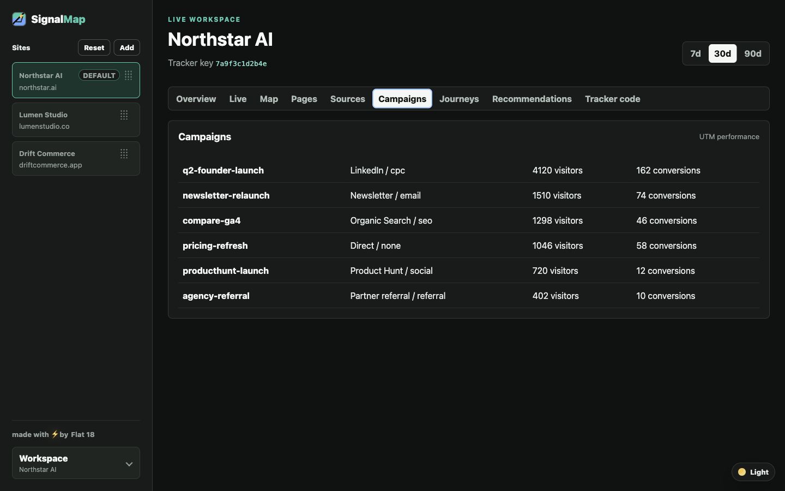The image size is (785, 491).
Task: Click the 1046 visitors value
Action: point(558,245)
